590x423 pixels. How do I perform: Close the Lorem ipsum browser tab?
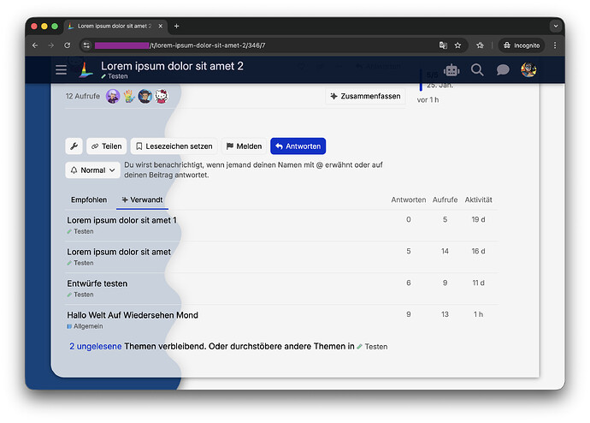[160, 26]
